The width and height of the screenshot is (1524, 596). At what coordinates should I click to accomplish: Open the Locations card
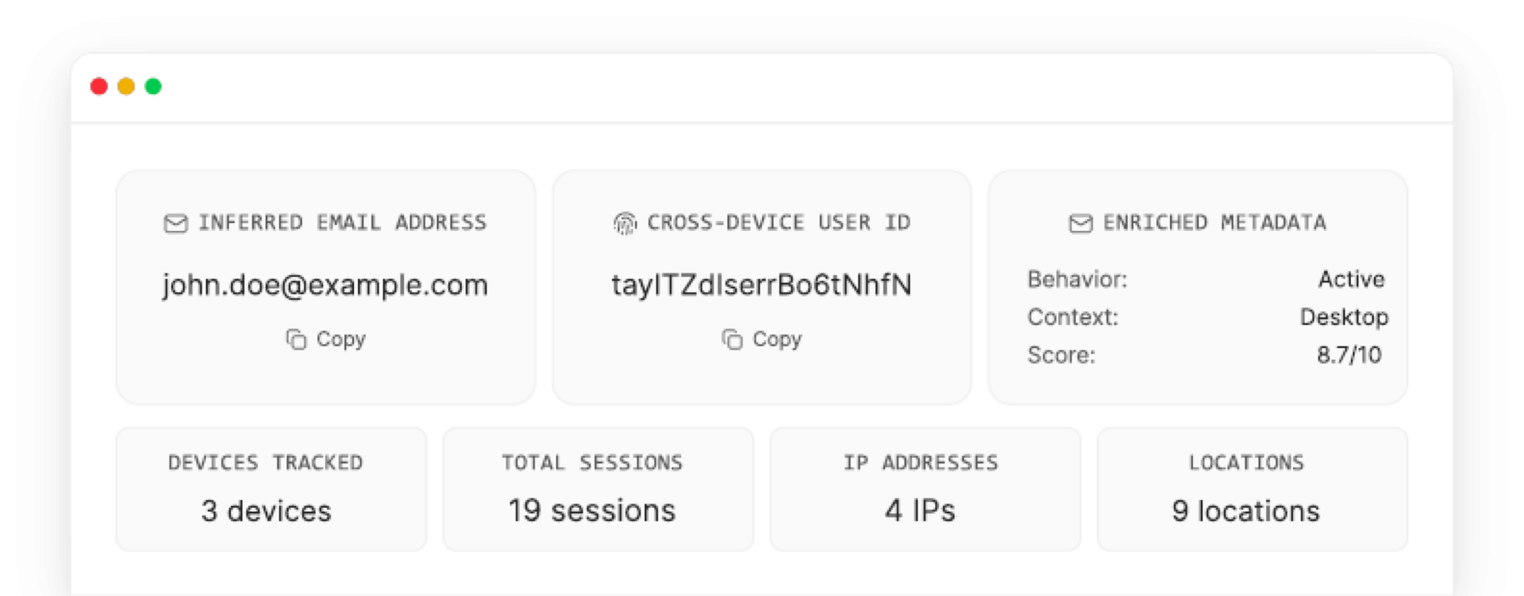[1252, 489]
